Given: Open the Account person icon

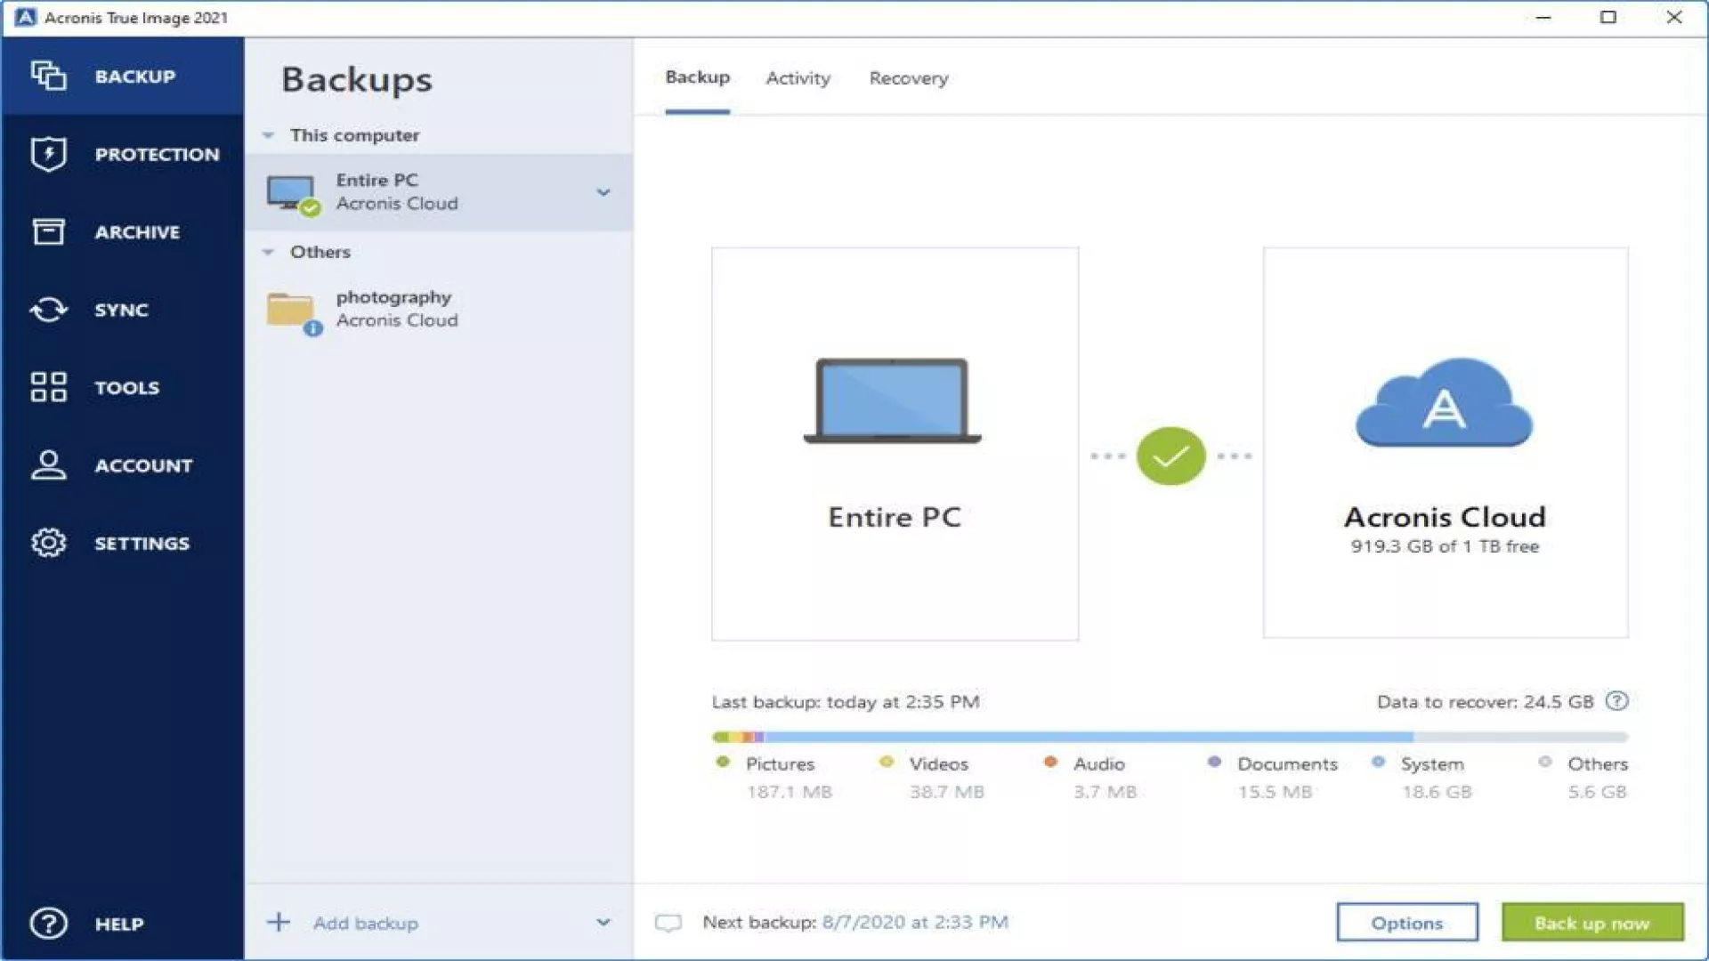Looking at the screenshot, I should (x=48, y=465).
